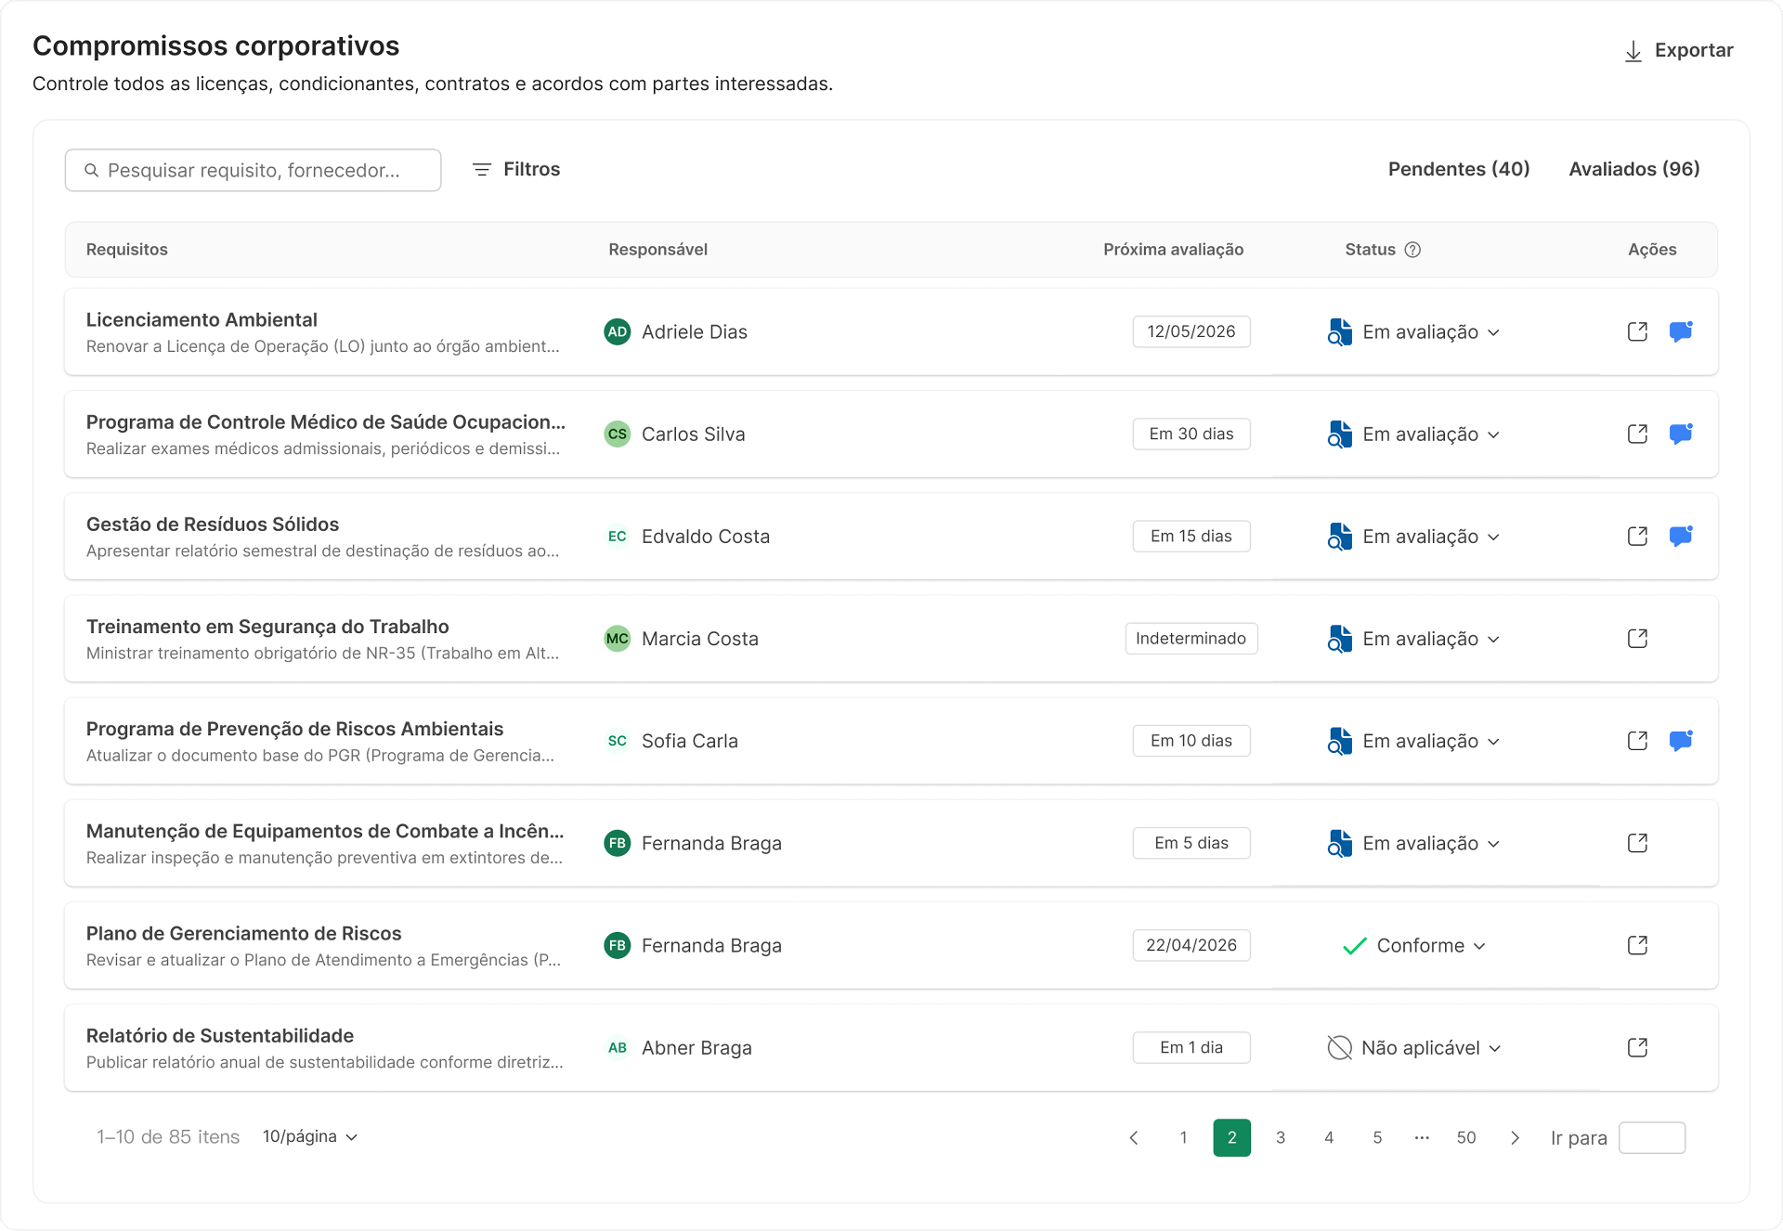The width and height of the screenshot is (1783, 1231).
Task: Open comments for Carlos Silva's row
Action: 1680,434
